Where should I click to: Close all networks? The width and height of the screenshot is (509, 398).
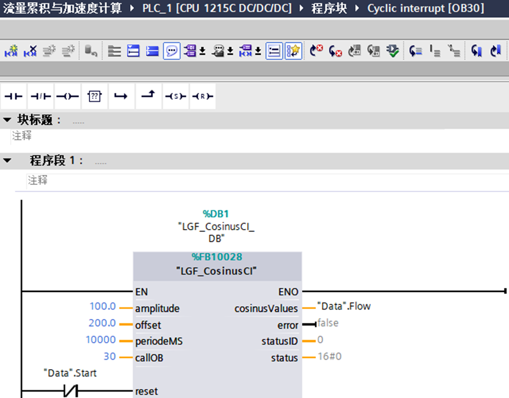pos(152,51)
